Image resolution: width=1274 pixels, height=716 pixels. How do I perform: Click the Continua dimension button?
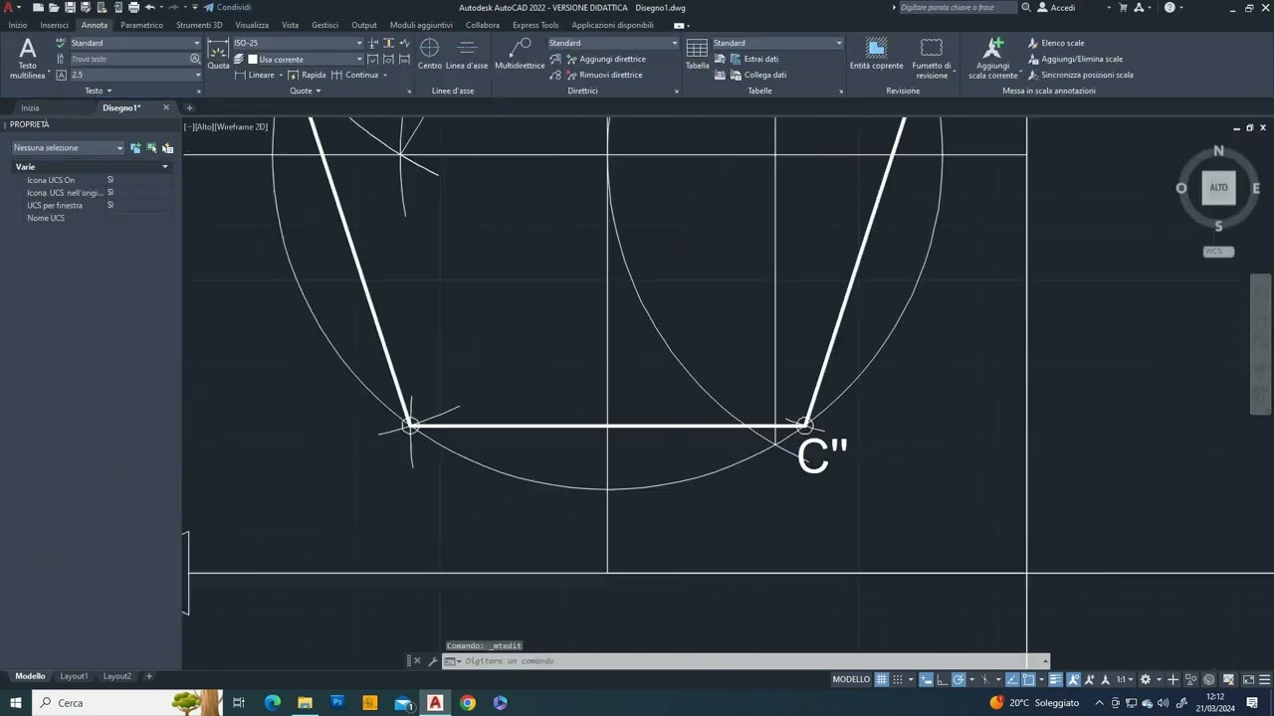(354, 75)
